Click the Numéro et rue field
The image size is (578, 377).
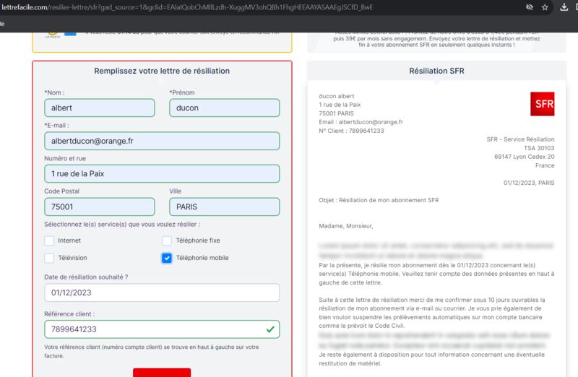[162, 173]
